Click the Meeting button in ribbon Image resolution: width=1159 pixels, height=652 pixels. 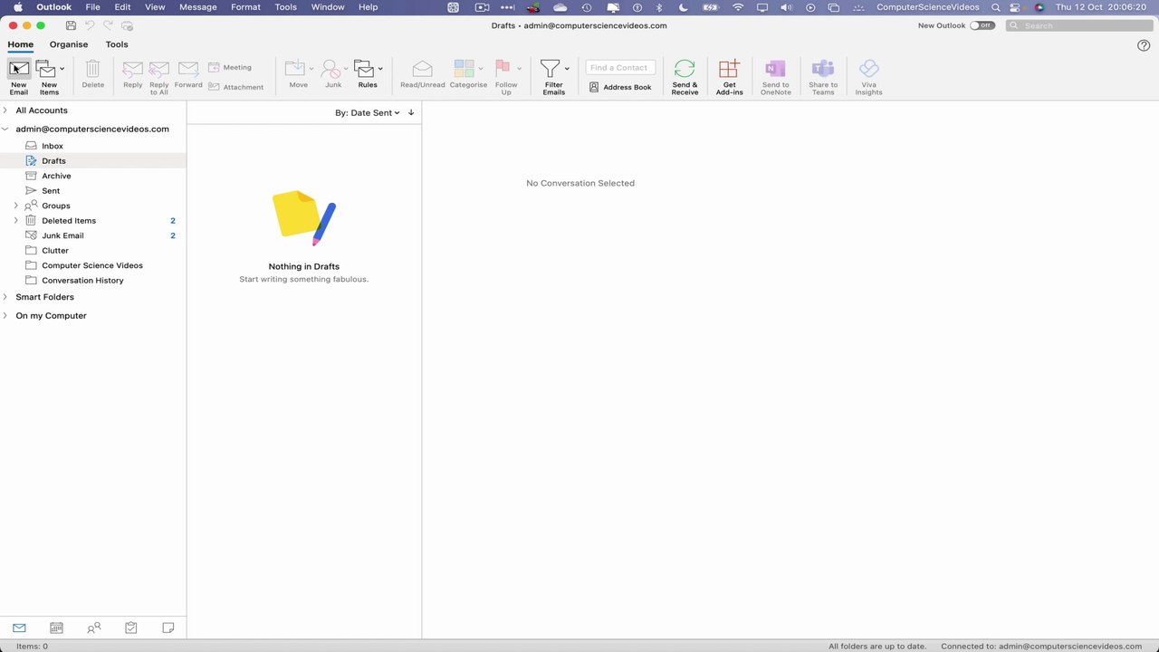(230, 67)
